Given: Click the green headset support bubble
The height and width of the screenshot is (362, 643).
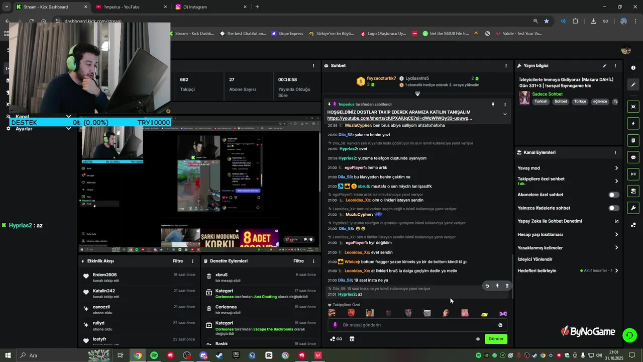Looking at the screenshot, I should [x=629, y=335].
